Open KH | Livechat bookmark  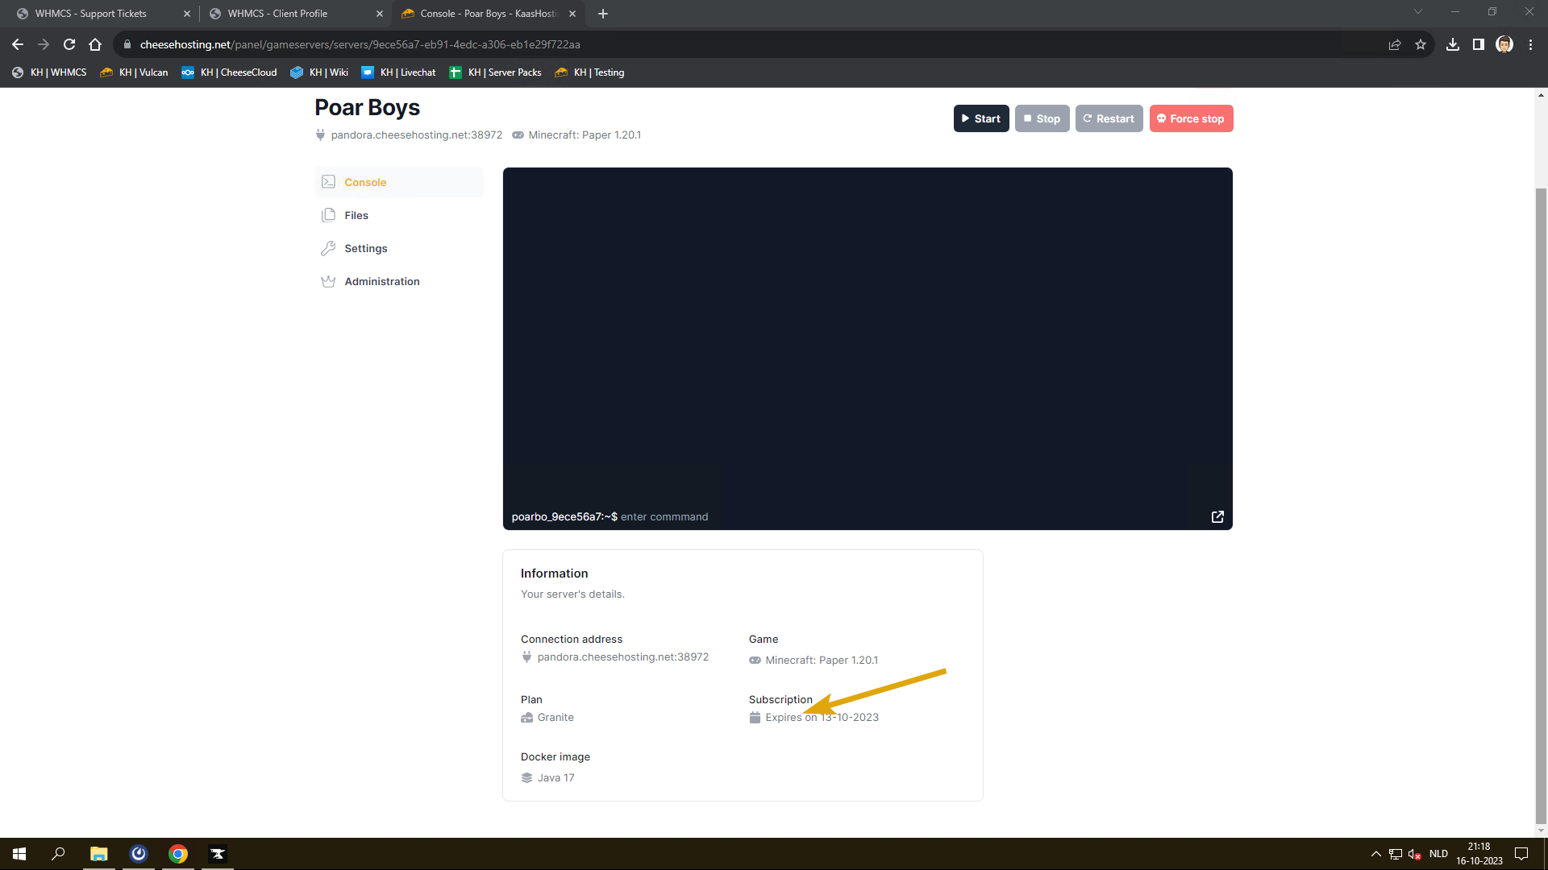[398, 72]
